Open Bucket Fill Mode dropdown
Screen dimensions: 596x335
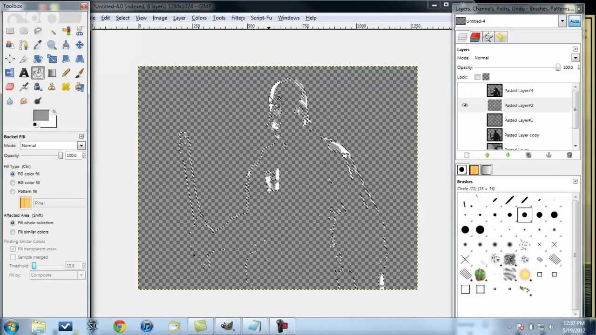pyautogui.click(x=81, y=146)
